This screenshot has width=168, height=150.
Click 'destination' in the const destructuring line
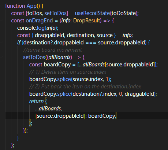coord(80,35)
